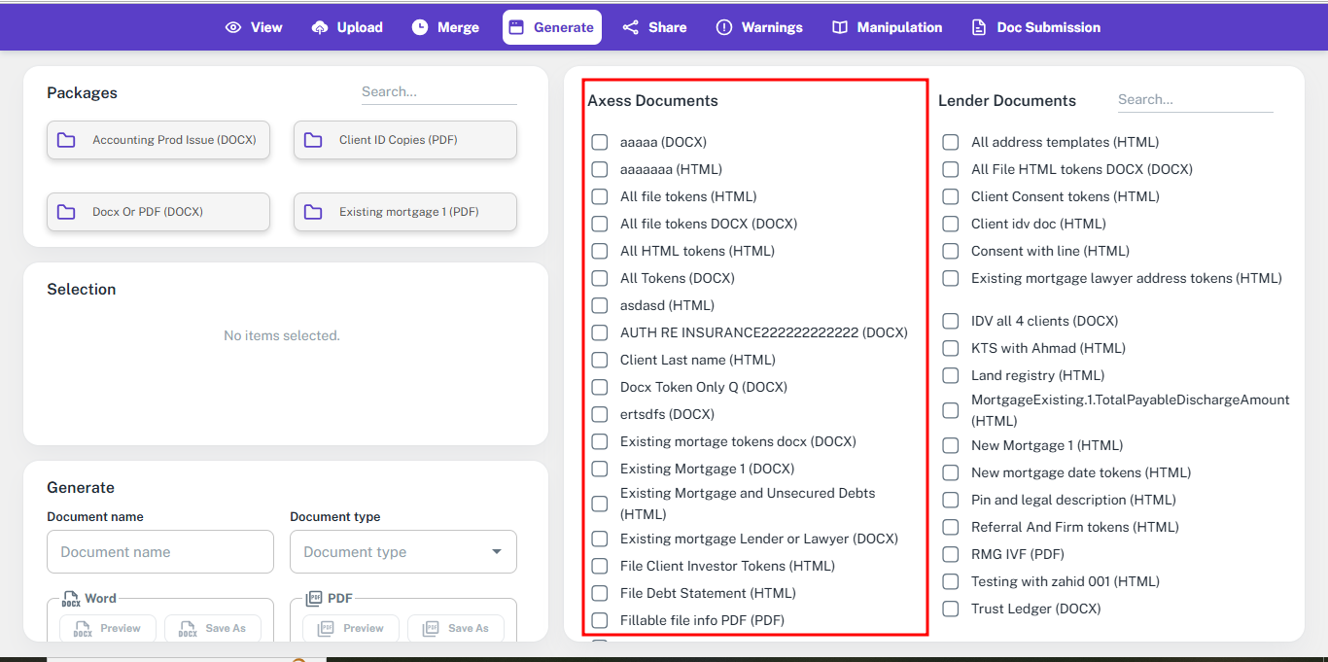Click the PDF Save As button
Viewport: 1328px width, 662px height.
456,629
